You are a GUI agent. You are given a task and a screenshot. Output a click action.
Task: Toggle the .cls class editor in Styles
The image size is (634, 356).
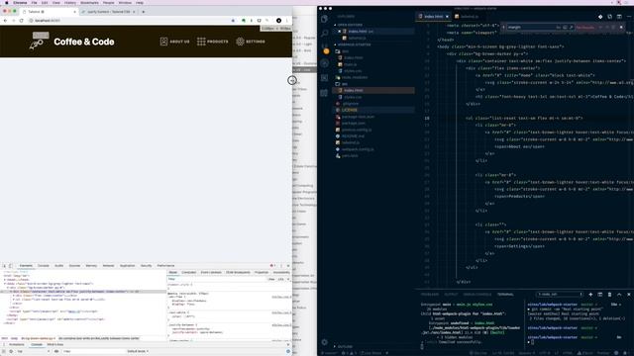(x=280, y=279)
